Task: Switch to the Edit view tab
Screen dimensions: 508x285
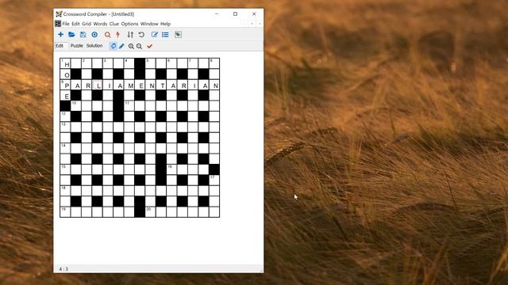Action: coord(60,46)
